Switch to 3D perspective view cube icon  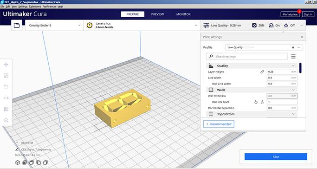point(18,162)
